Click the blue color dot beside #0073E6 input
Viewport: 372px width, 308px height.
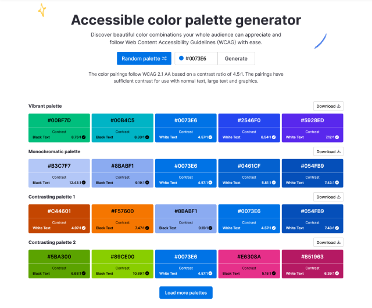[181, 58]
